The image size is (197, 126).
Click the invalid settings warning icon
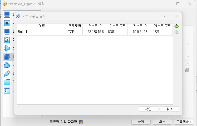81,122
